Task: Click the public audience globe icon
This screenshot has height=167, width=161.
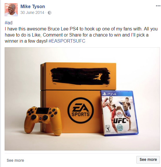Action: 50,13
